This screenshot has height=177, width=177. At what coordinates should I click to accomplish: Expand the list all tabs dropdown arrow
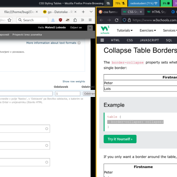coord(91,12)
